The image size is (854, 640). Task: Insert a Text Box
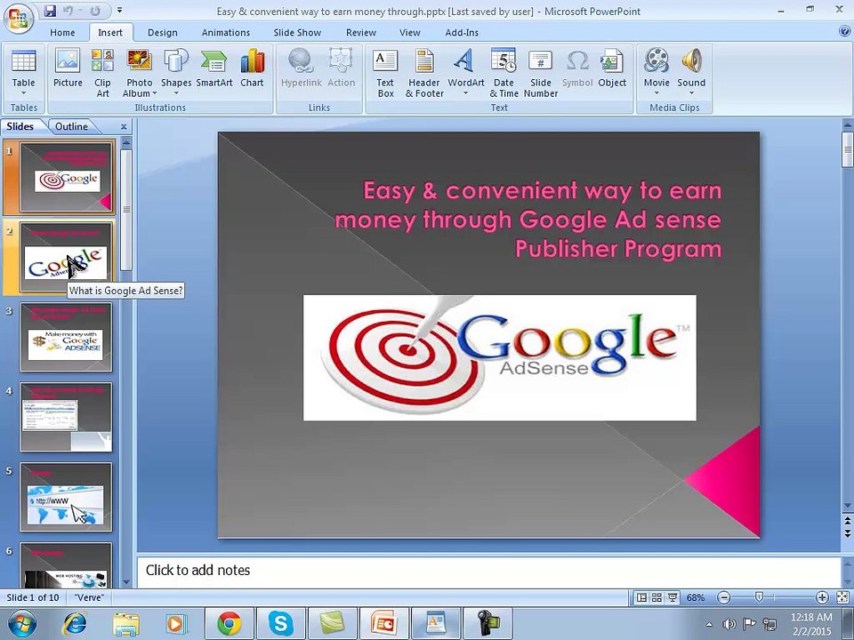(x=385, y=73)
